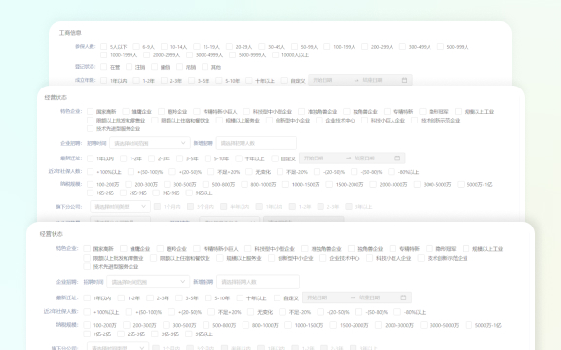Check 国家高新 in the frontmost 经营状态 card
Image resolution: width=561 pixels, height=350 pixels.
[x=87, y=249]
